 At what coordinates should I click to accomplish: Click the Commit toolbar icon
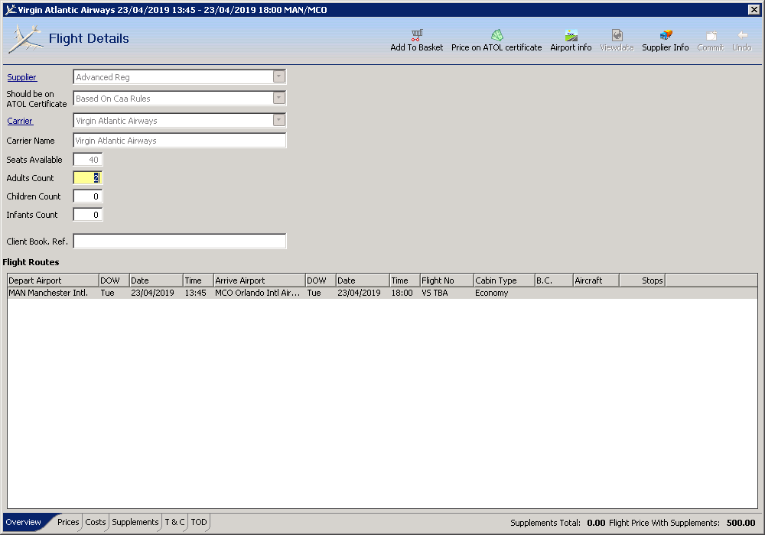(x=711, y=35)
